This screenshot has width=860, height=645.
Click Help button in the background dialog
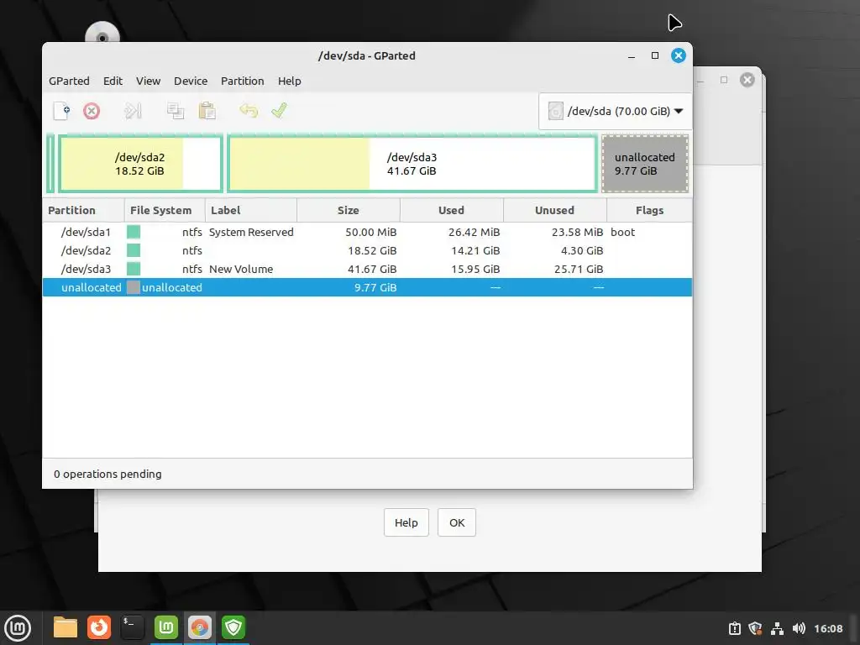[x=406, y=522]
